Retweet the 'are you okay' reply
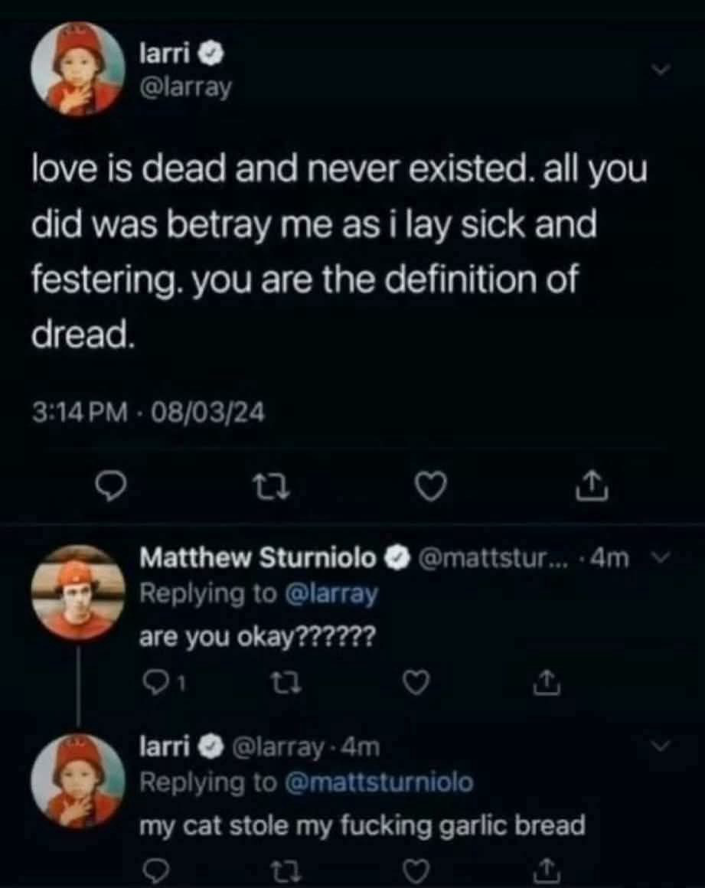The width and height of the screenshot is (705, 888). 289,684
